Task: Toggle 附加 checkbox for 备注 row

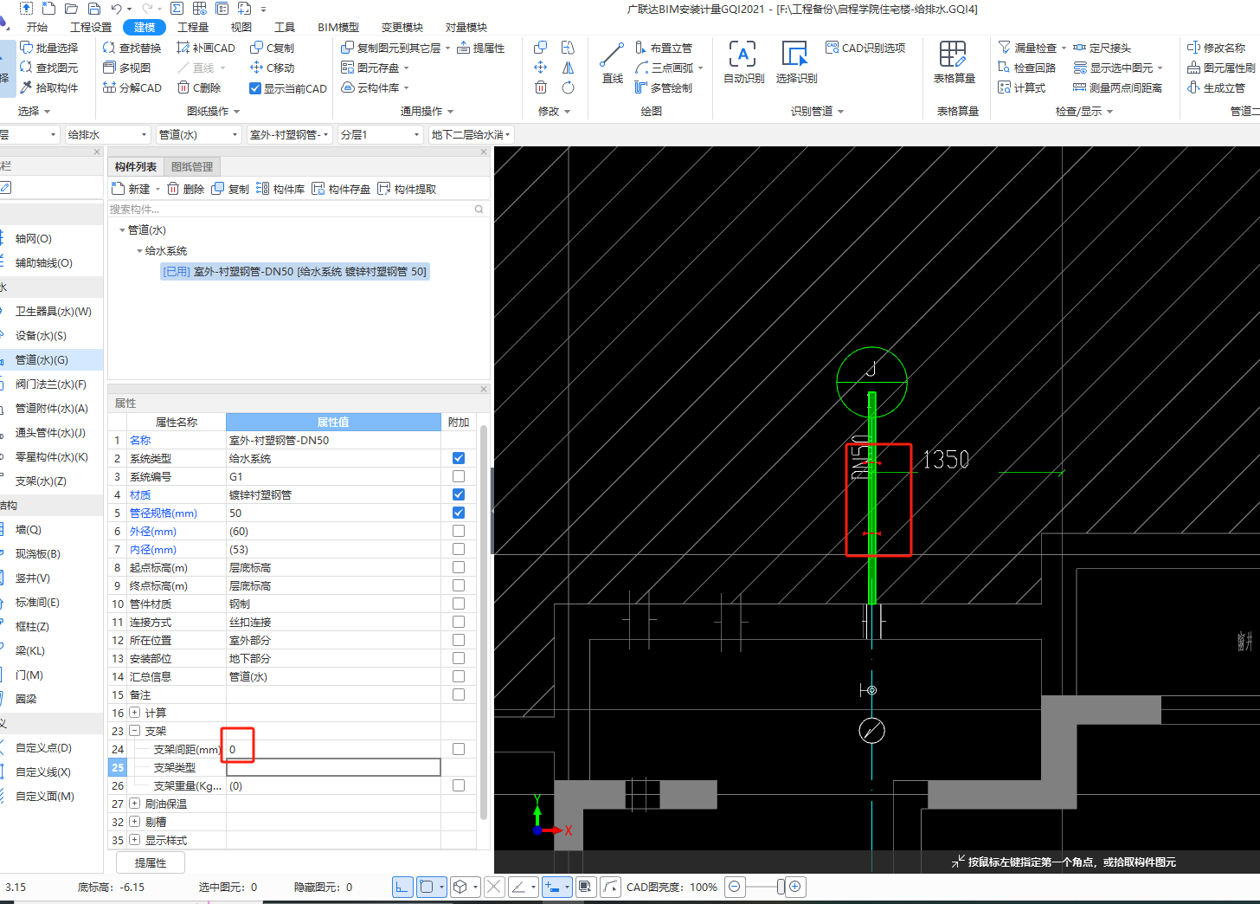Action: (459, 694)
